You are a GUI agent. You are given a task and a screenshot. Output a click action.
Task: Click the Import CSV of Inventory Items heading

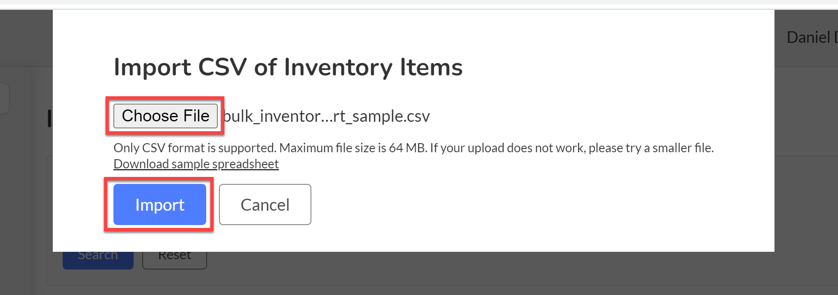point(288,67)
